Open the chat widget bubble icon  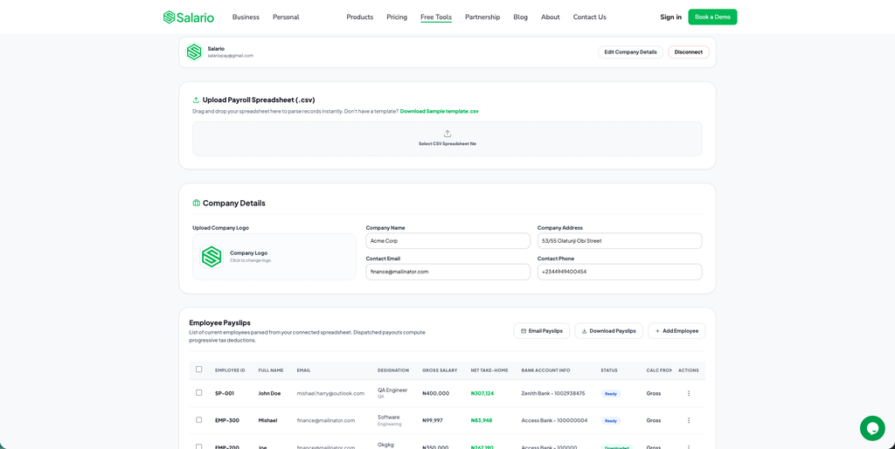[x=872, y=428]
